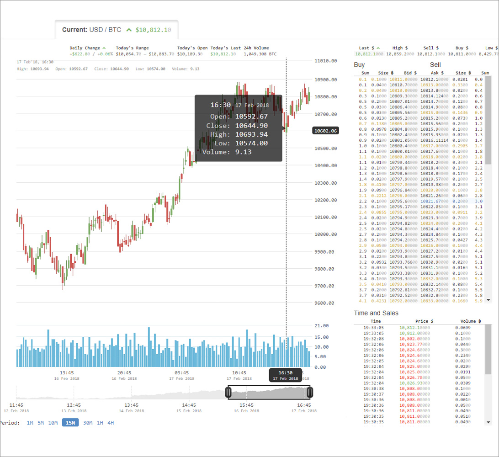This screenshot has height=457, width=499.
Task: Select the 4H period
Action: tap(111, 423)
